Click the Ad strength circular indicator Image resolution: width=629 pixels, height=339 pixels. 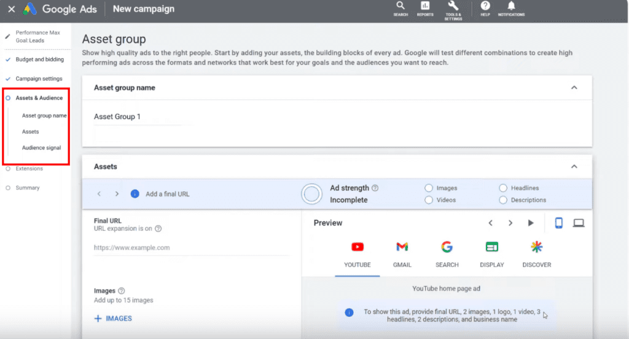click(x=311, y=194)
